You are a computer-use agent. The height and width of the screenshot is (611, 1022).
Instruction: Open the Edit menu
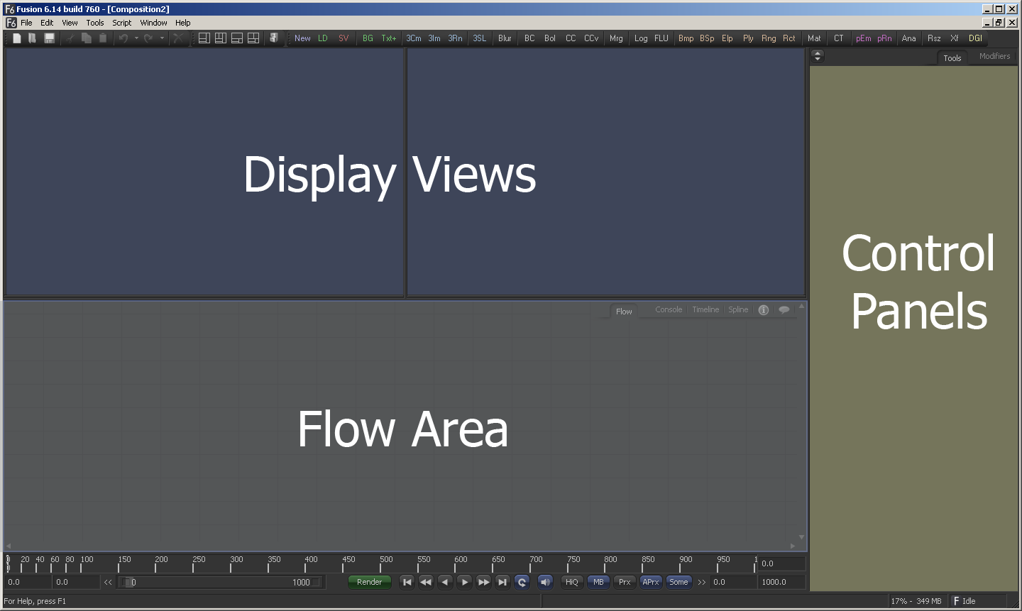(47, 23)
